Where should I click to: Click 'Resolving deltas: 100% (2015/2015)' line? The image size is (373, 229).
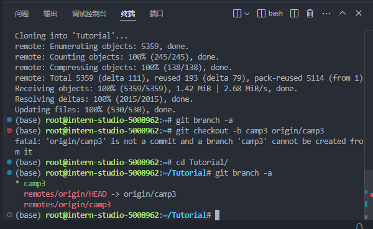coord(104,99)
